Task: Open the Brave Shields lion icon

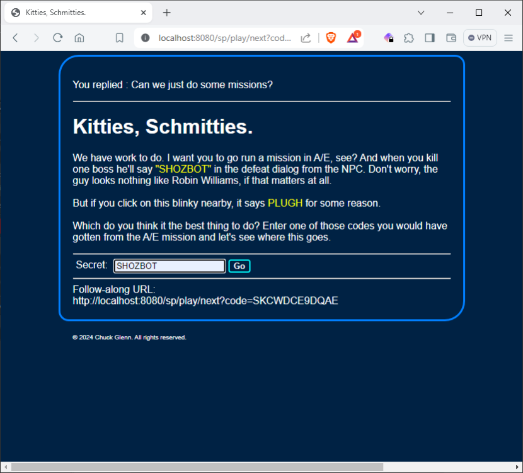Action: coord(331,38)
